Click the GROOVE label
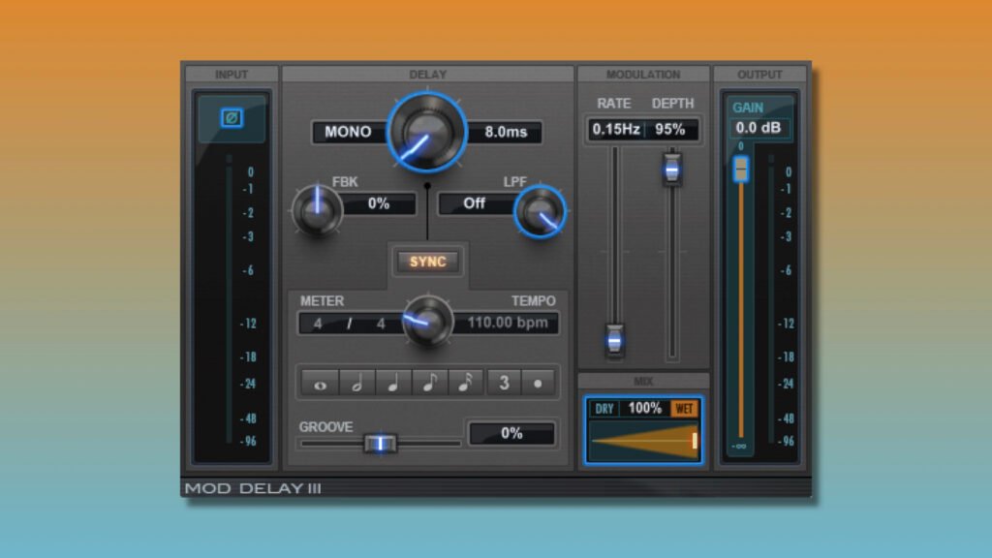The height and width of the screenshot is (558, 992). tap(325, 427)
